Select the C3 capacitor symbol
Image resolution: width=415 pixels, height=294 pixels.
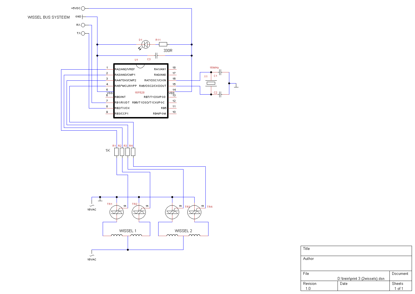pos(157,56)
